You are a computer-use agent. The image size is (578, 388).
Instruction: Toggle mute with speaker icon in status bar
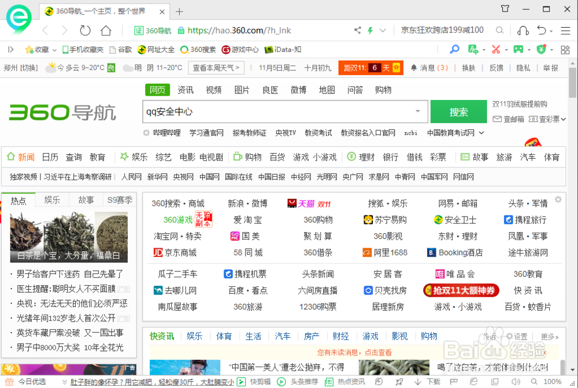[x=516, y=382]
